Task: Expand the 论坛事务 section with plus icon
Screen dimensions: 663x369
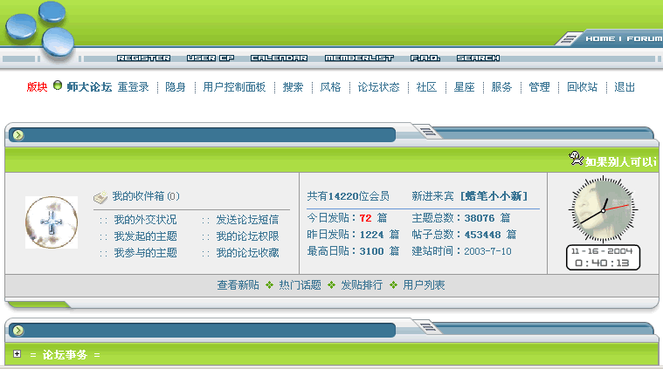Action: coord(17,354)
